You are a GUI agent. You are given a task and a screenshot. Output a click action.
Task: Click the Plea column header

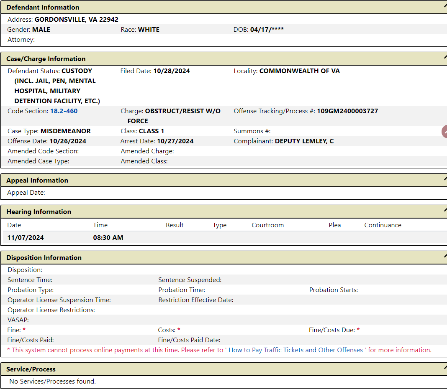click(335, 225)
